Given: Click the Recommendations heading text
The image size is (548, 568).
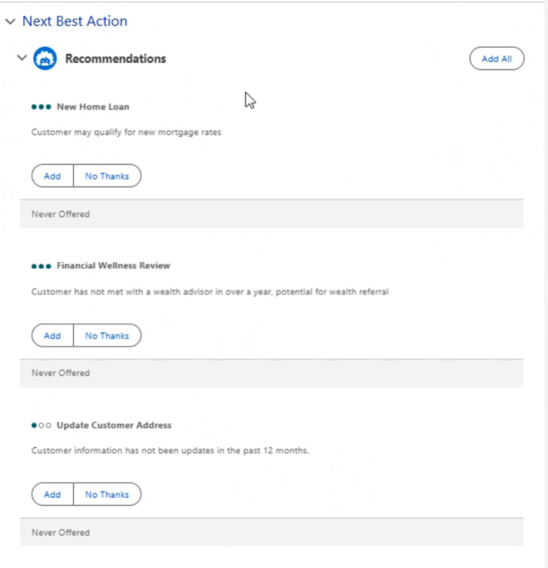Looking at the screenshot, I should tap(116, 59).
